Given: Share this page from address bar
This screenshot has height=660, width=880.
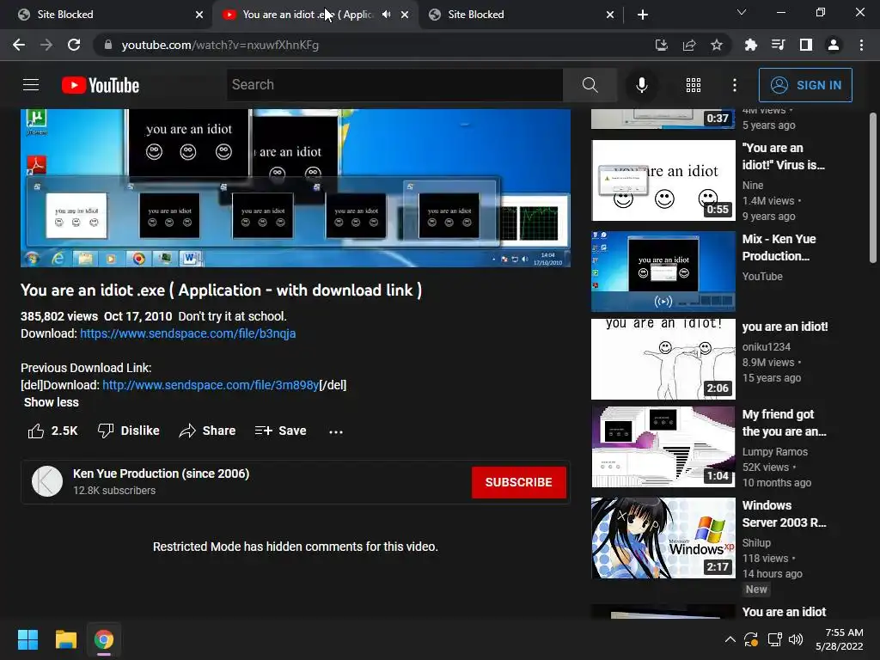Looking at the screenshot, I should pos(689,45).
